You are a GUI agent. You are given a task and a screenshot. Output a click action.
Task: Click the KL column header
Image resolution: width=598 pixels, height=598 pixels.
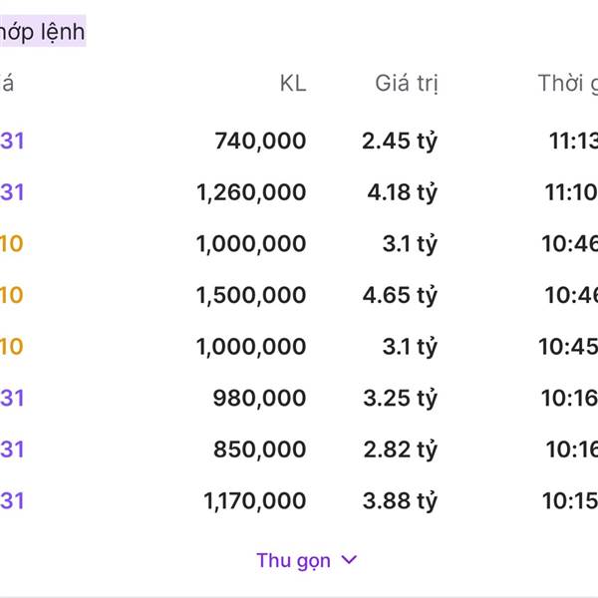(x=292, y=84)
